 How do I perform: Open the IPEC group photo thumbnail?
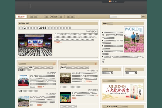(24, 81)
